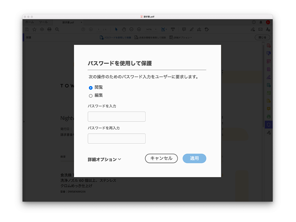Open the Protect shield tool in sidebar
Image resolution: width=296 pixels, height=222 pixels.
[x=269, y=125]
